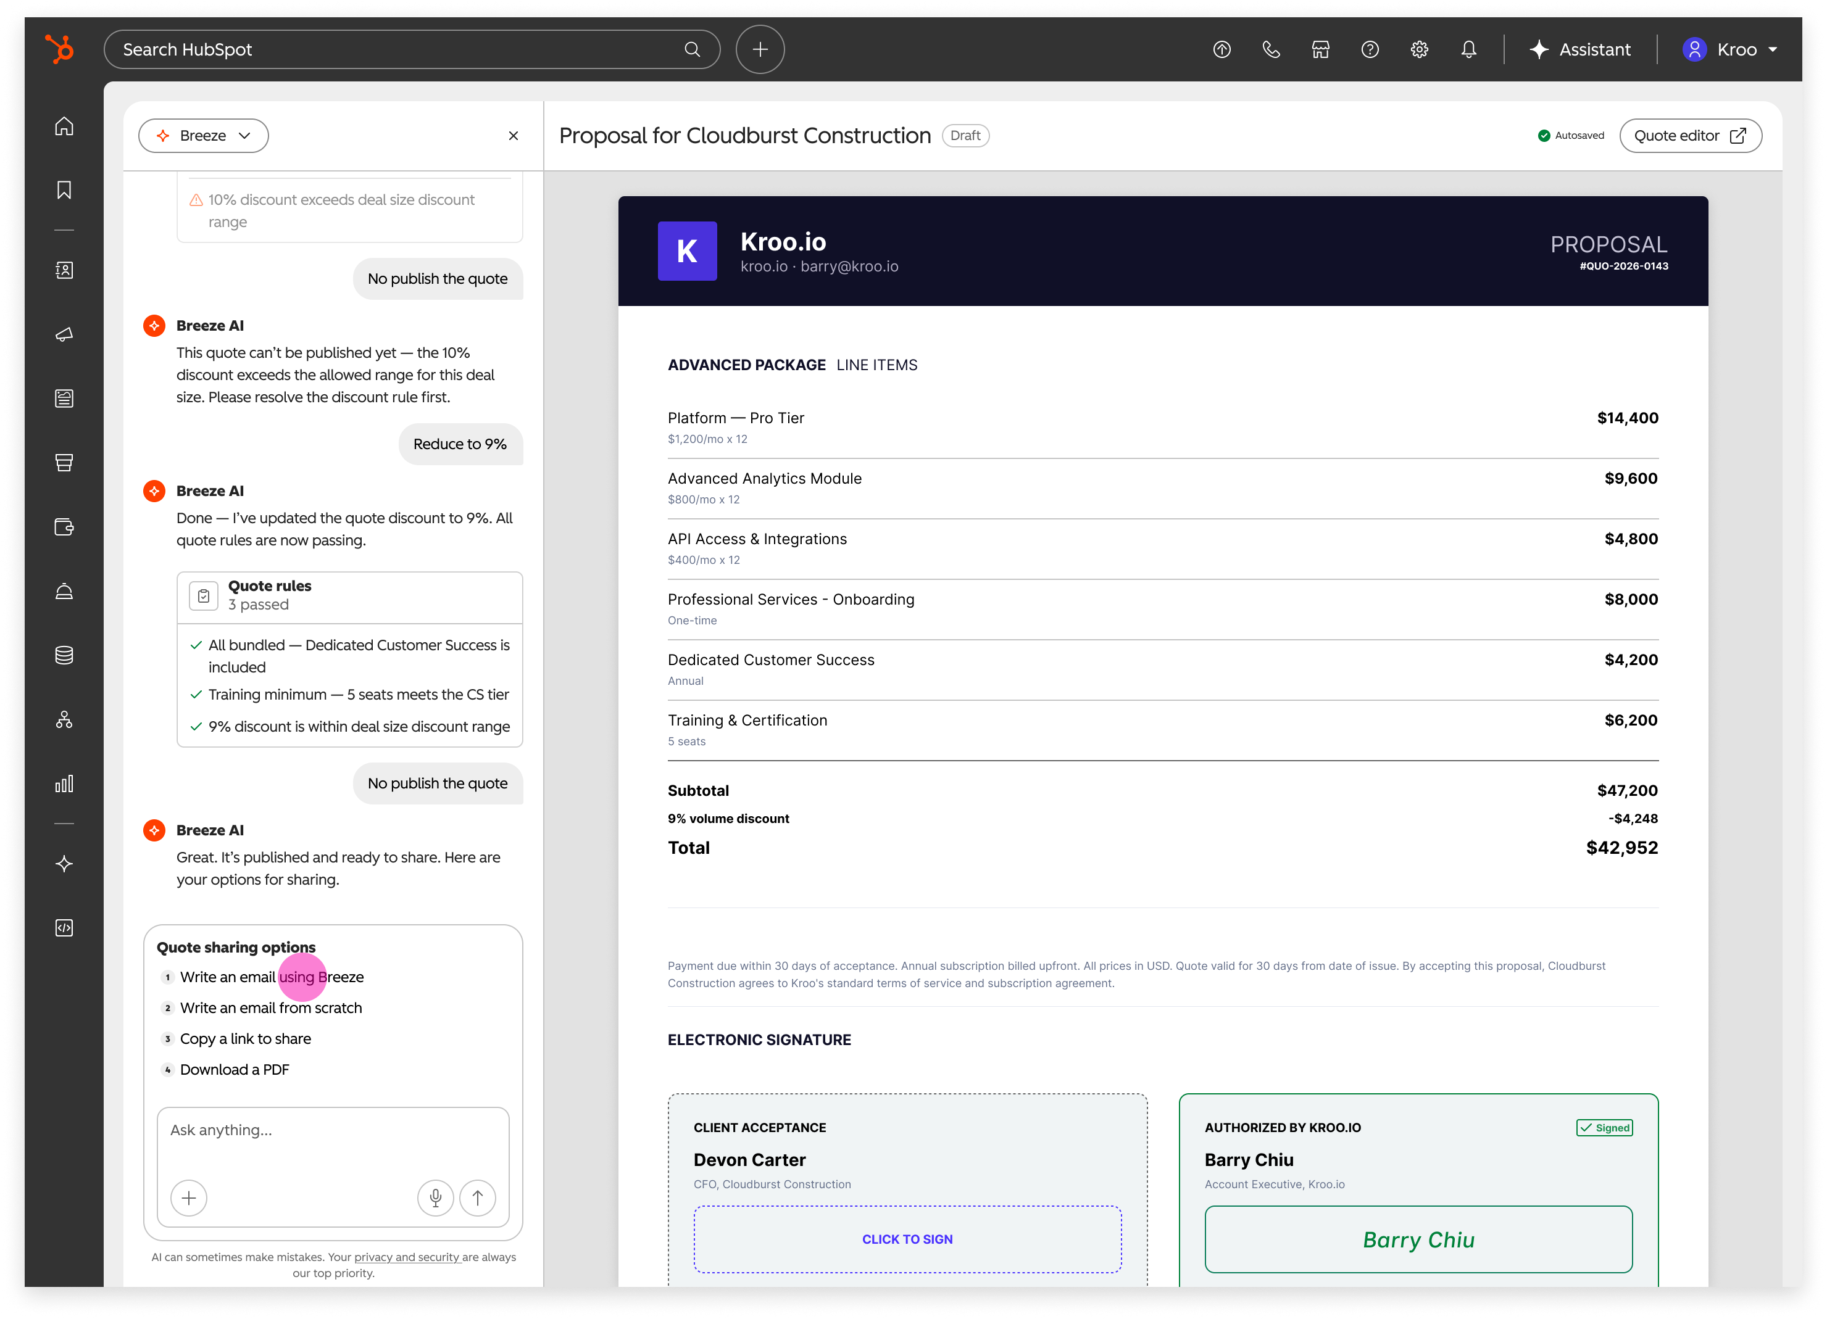Expand the Breeze dropdown selector

pyautogui.click(x=203, y=135)
